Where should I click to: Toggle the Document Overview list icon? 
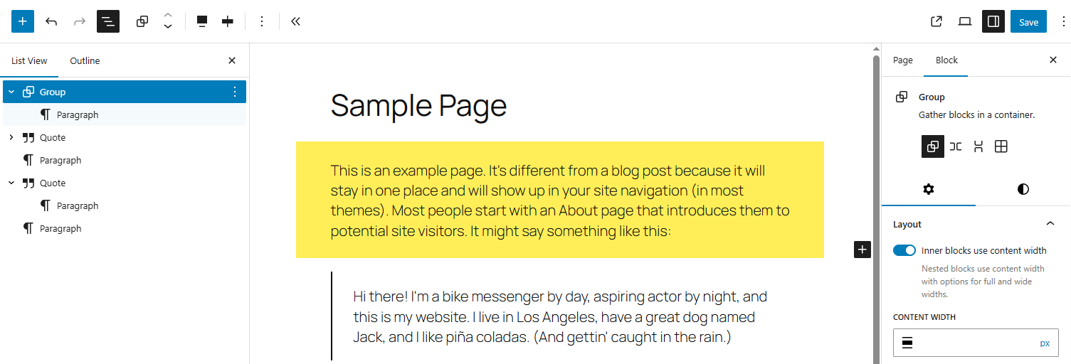click(x=108, y=21)
